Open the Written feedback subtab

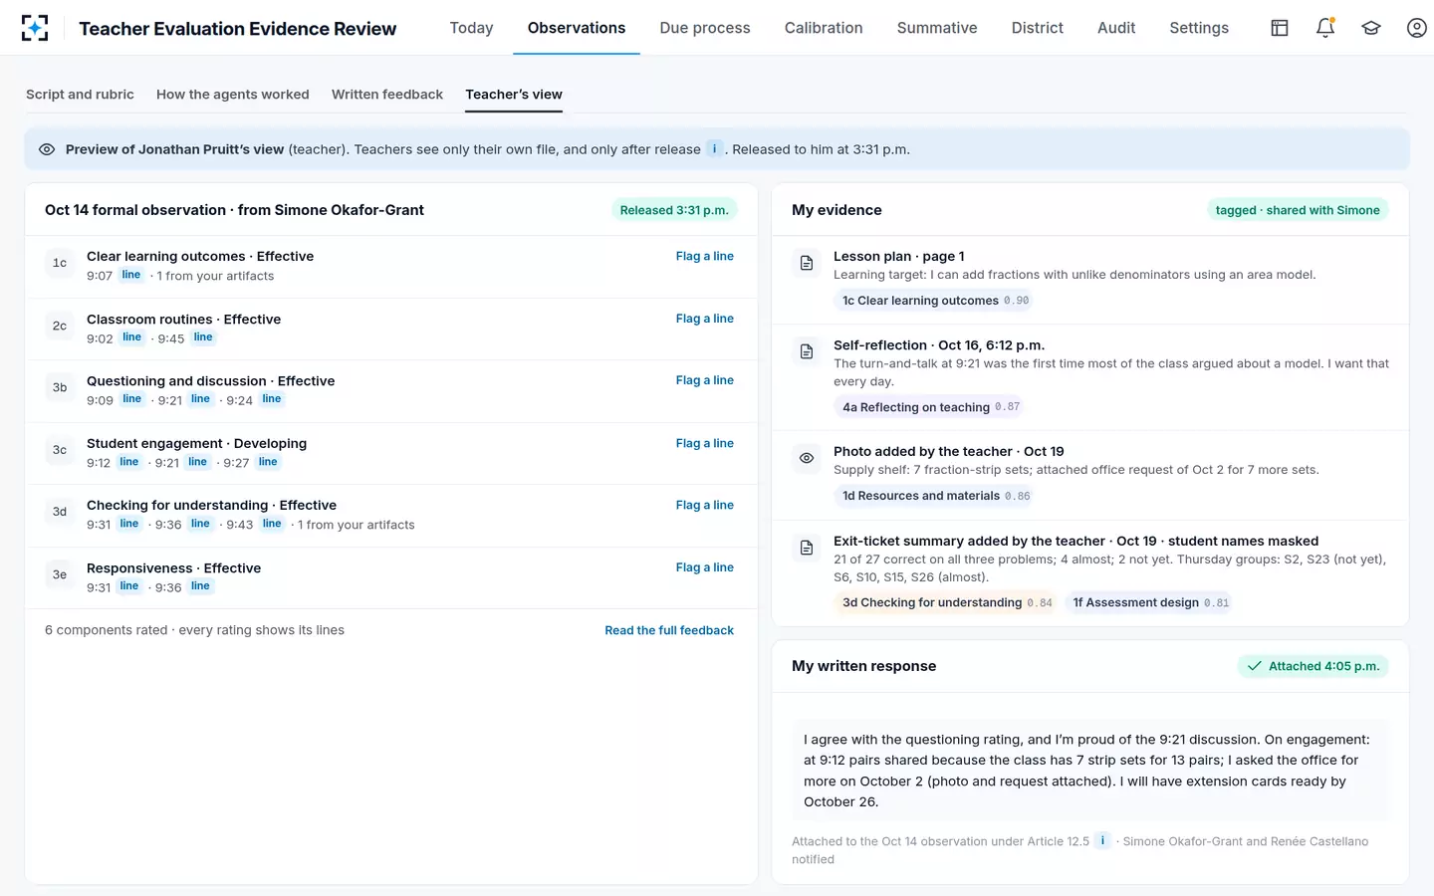coord(387,95)
